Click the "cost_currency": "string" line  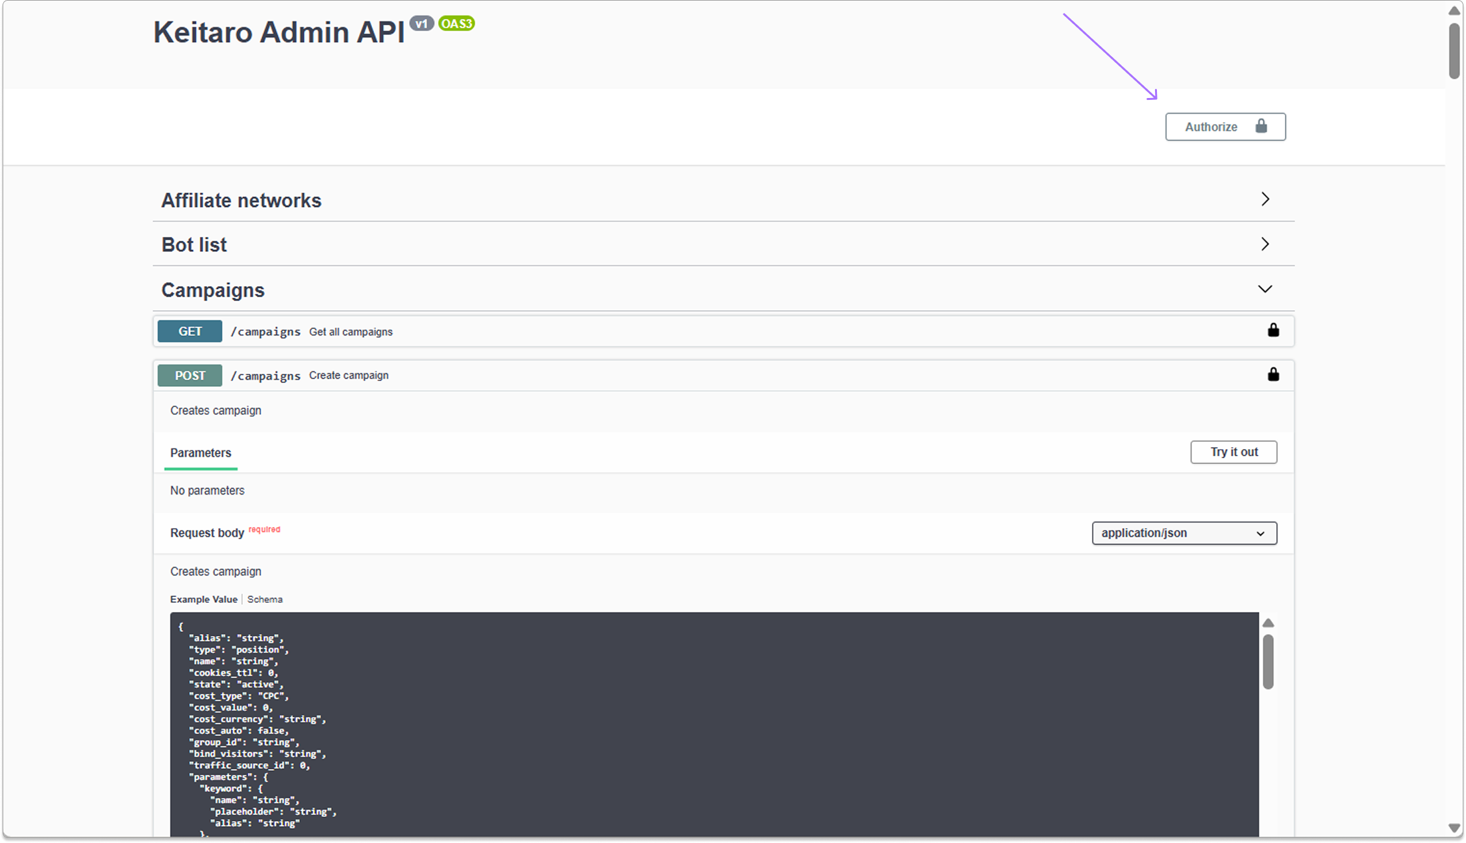(x=257, y=719)
